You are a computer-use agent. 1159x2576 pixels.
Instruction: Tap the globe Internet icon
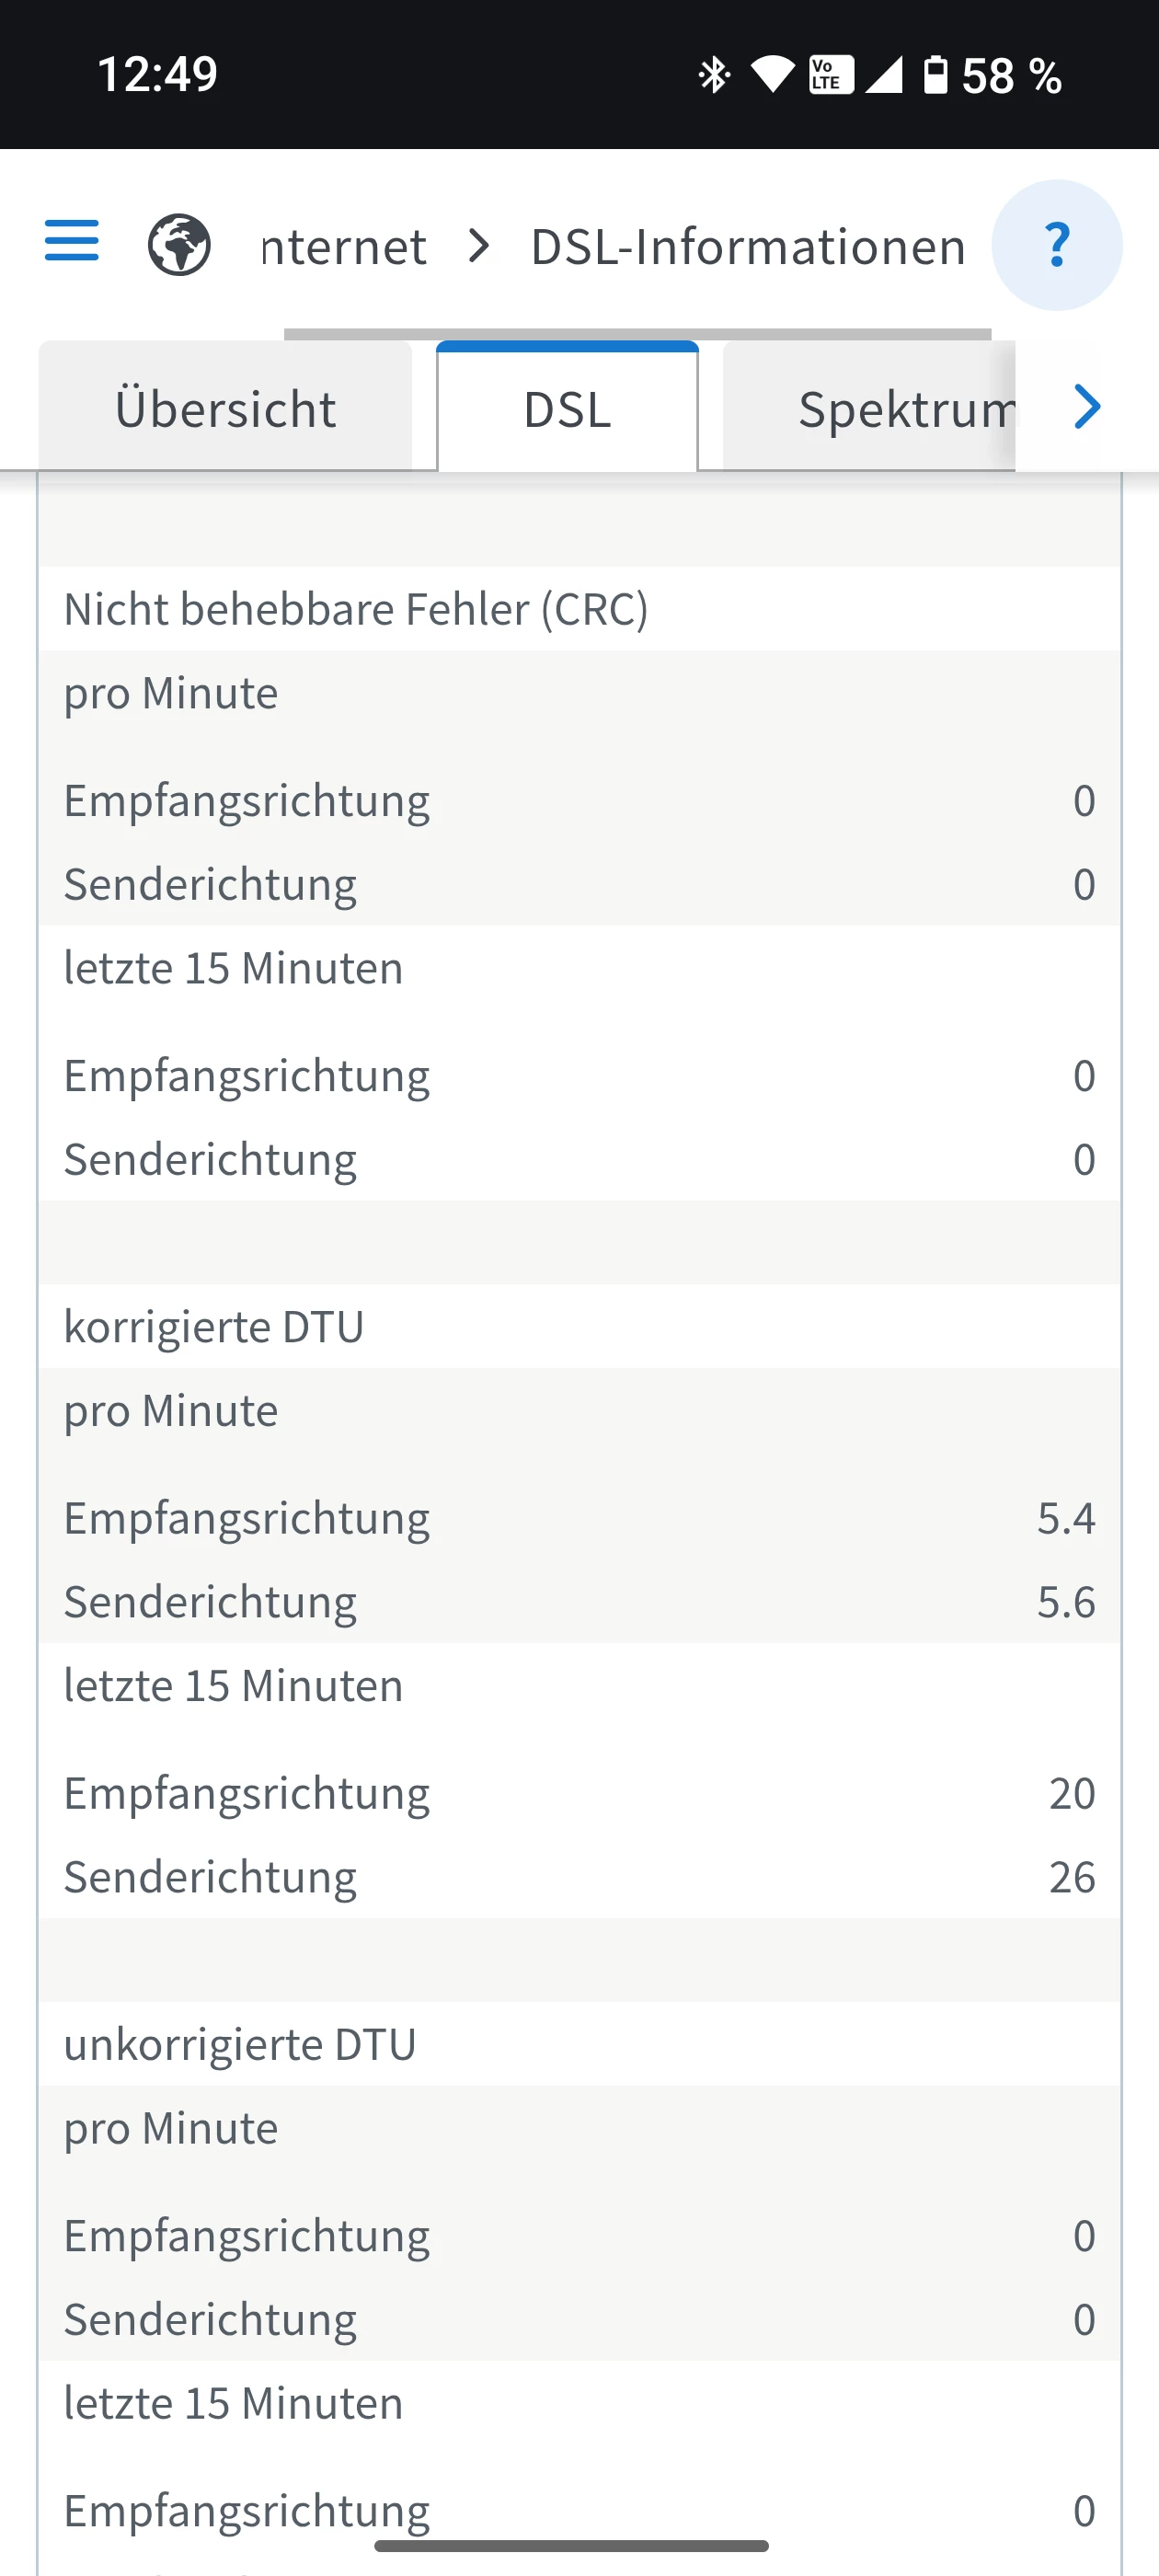click(179, 245)
